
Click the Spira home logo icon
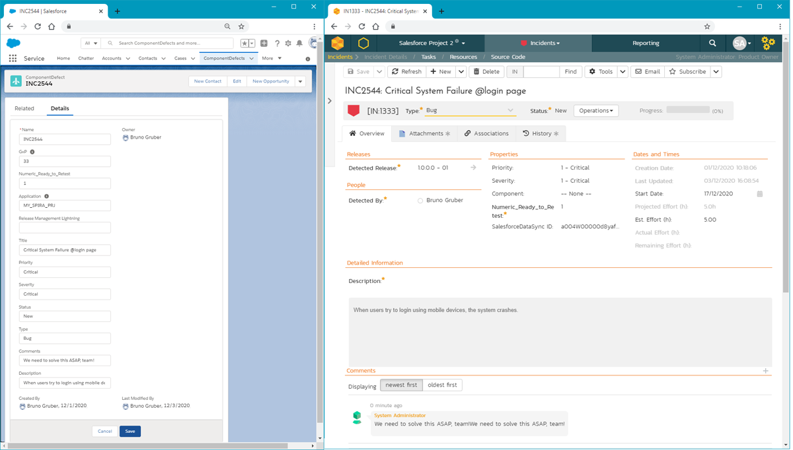pos(338,43)
